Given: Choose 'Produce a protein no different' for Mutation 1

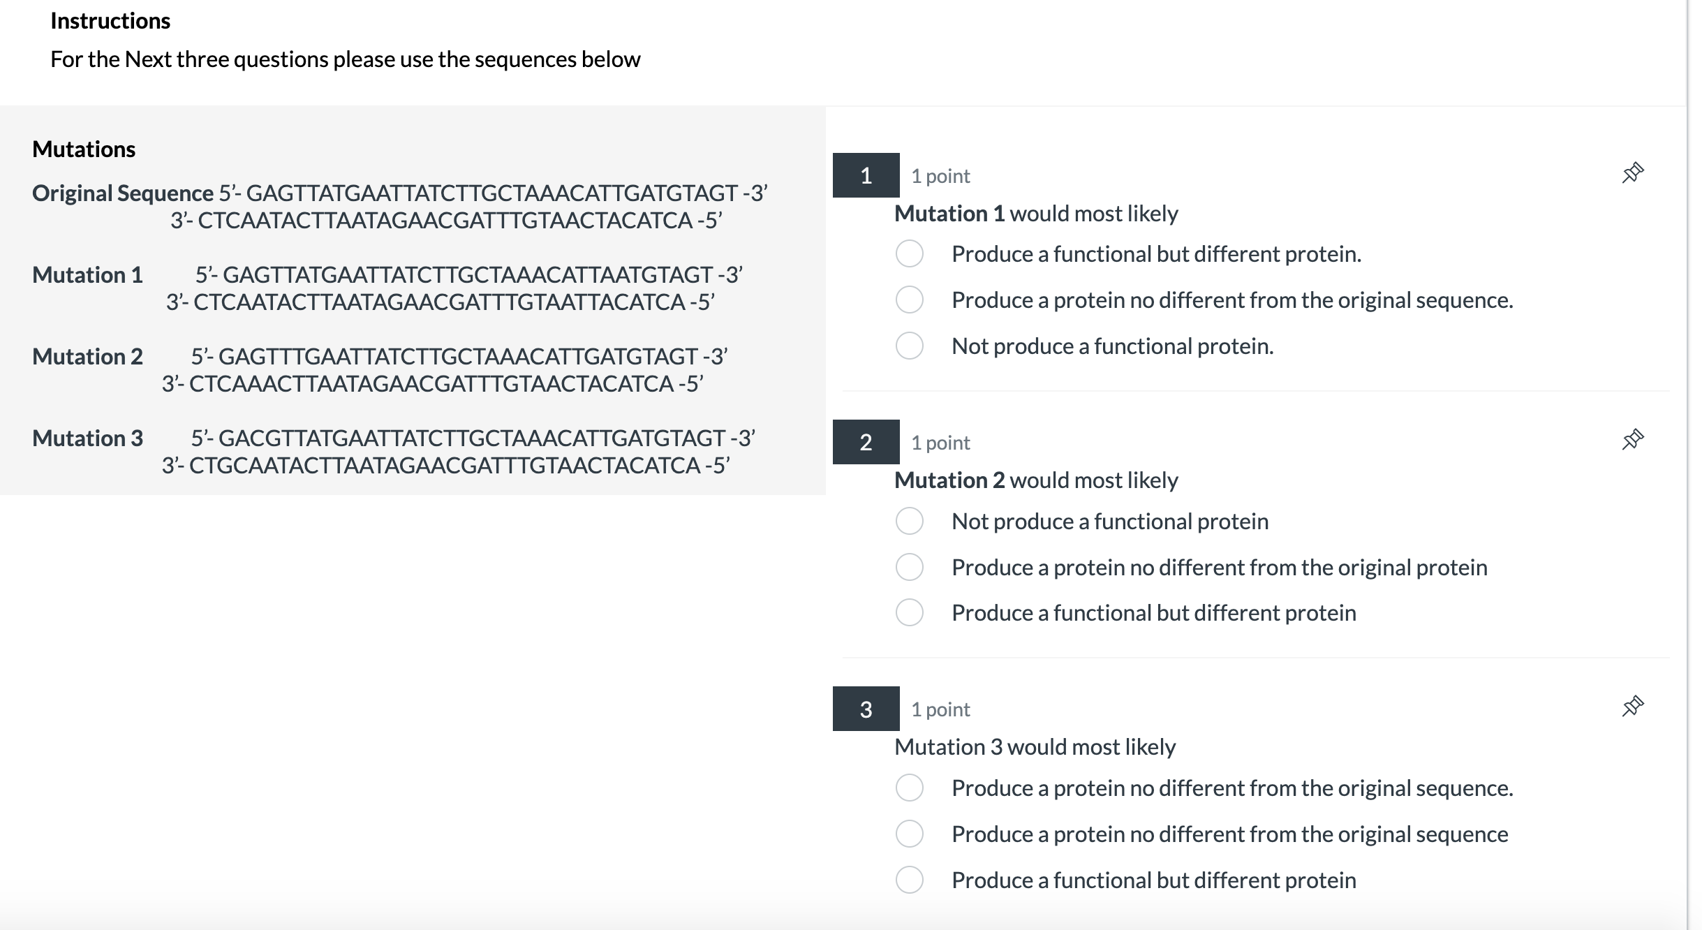Looking at the screenshot, I should coord(910,300).
